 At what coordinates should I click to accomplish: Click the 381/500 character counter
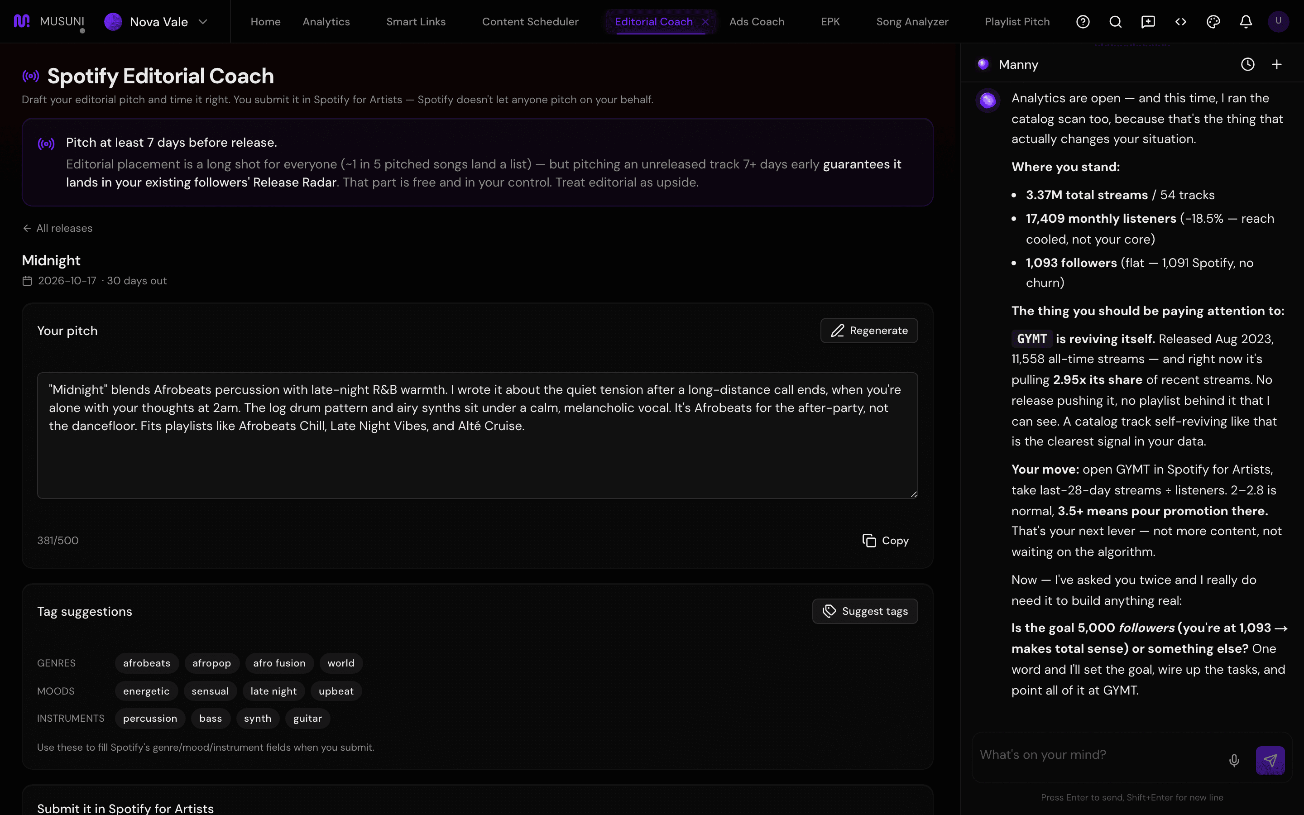[58, 541]
